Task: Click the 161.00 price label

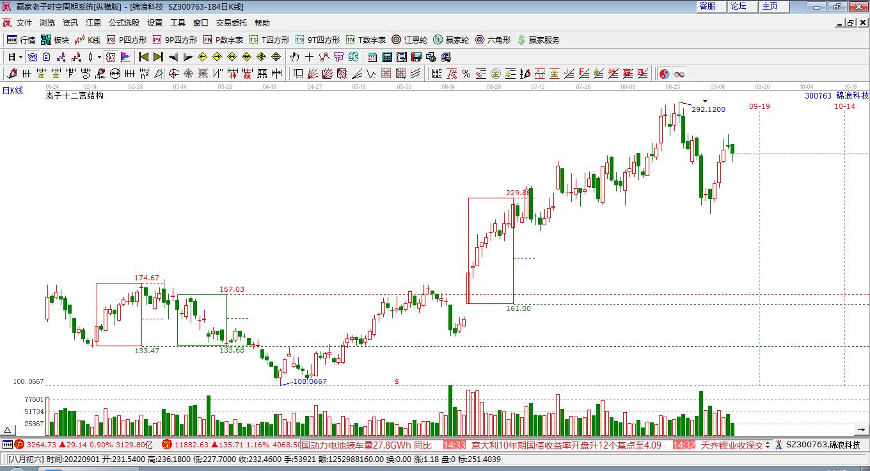Action: (518, 308)
